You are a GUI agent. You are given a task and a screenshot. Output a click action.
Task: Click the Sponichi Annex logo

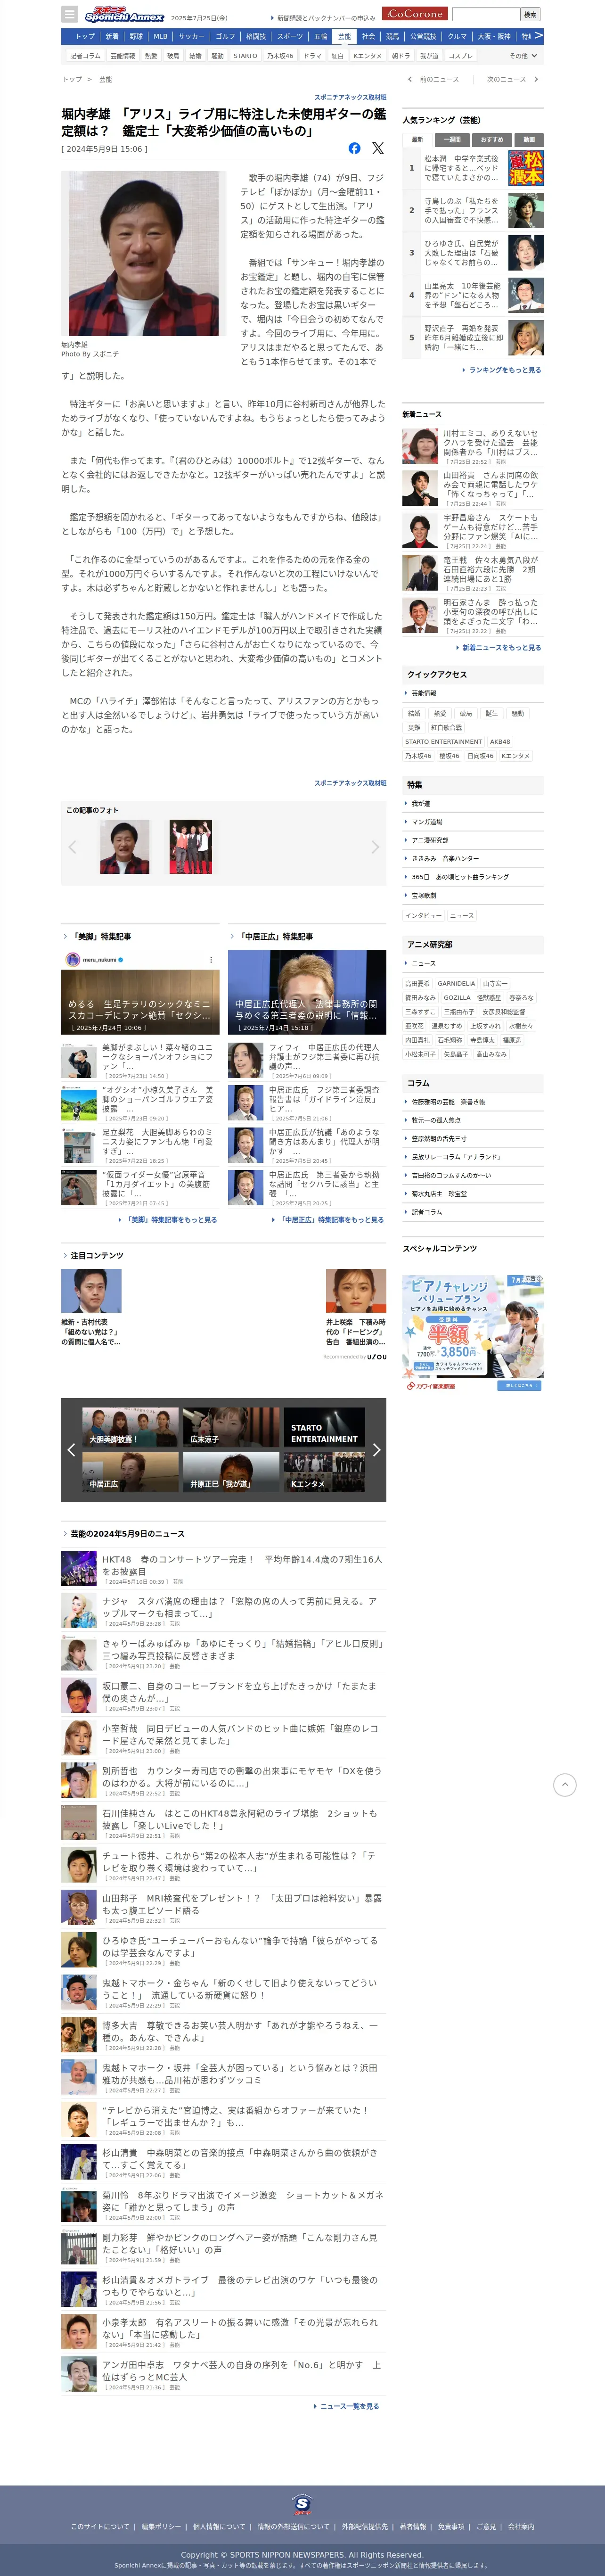coord(124,15)
